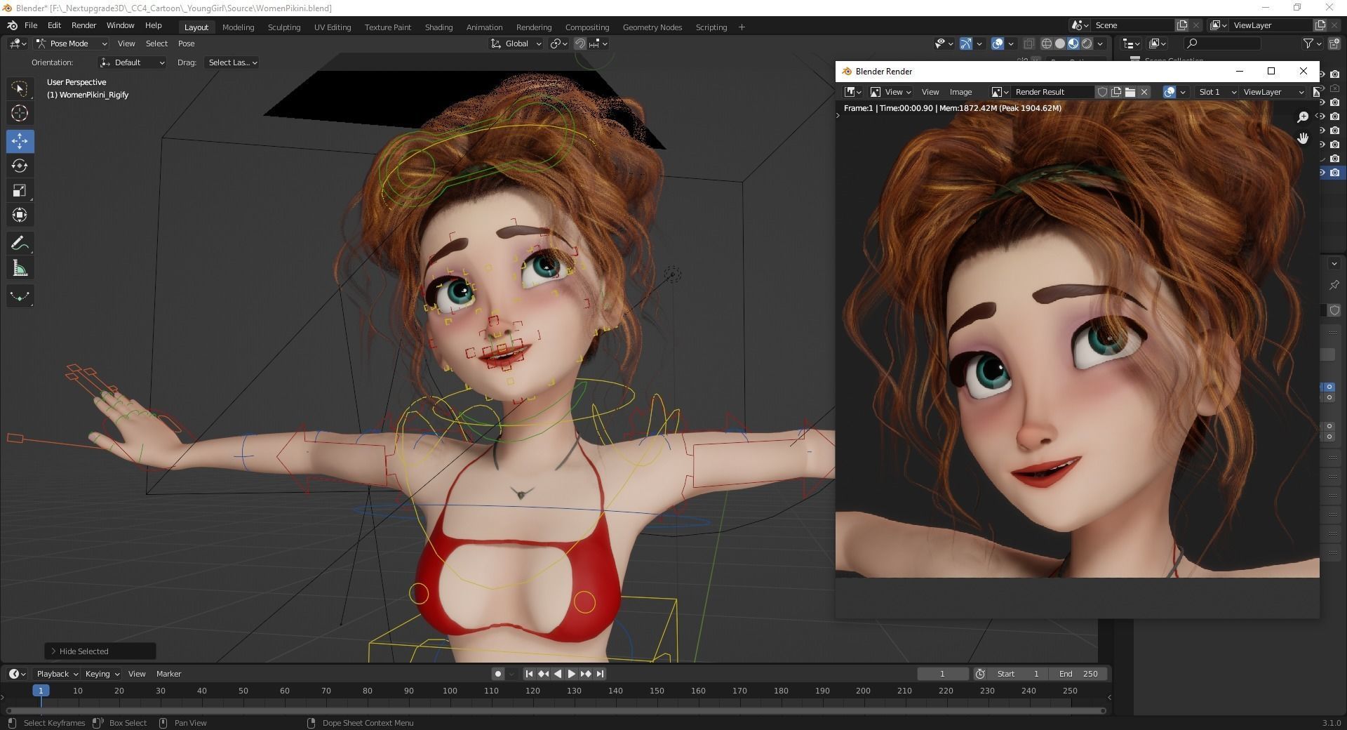Open the Default orientation dropdown
The image size is (1347, 730).
coord(133,62)
